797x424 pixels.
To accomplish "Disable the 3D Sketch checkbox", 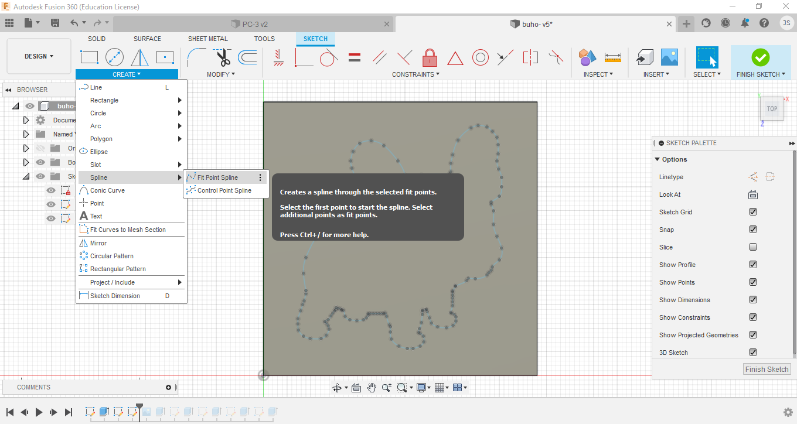I will pyautogui.click(x=753, y=353).
